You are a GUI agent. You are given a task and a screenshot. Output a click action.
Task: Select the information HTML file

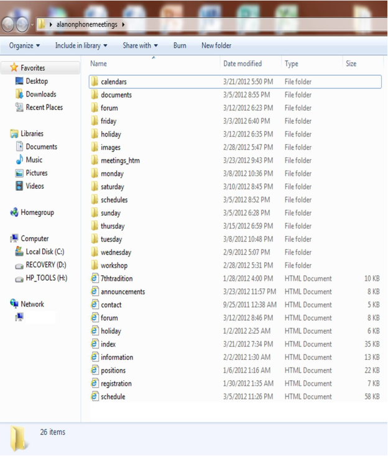tap(235, 357)
